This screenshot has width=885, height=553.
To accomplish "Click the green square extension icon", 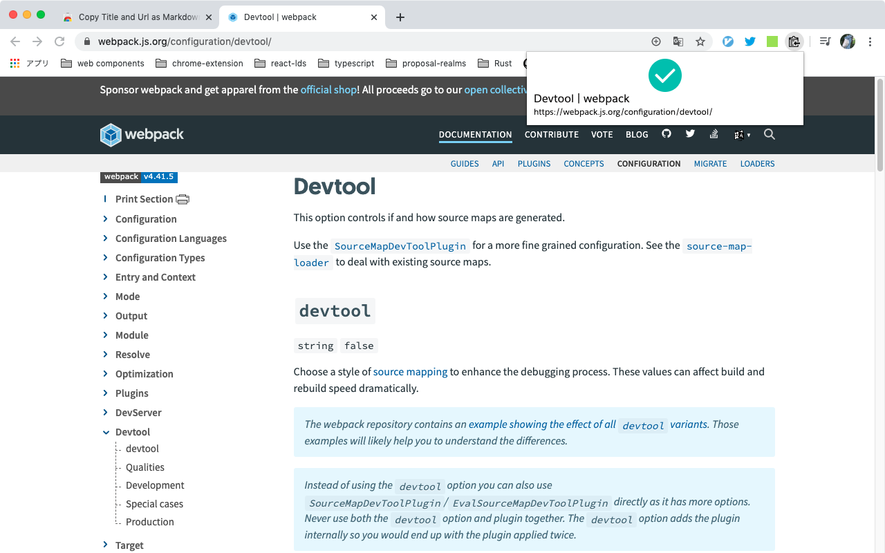I will click(x=772, y=41).
